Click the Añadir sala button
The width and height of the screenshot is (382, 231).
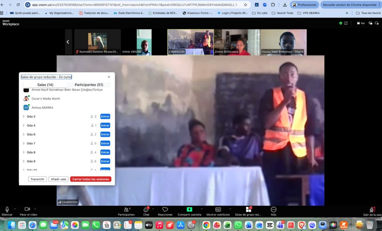58,179
